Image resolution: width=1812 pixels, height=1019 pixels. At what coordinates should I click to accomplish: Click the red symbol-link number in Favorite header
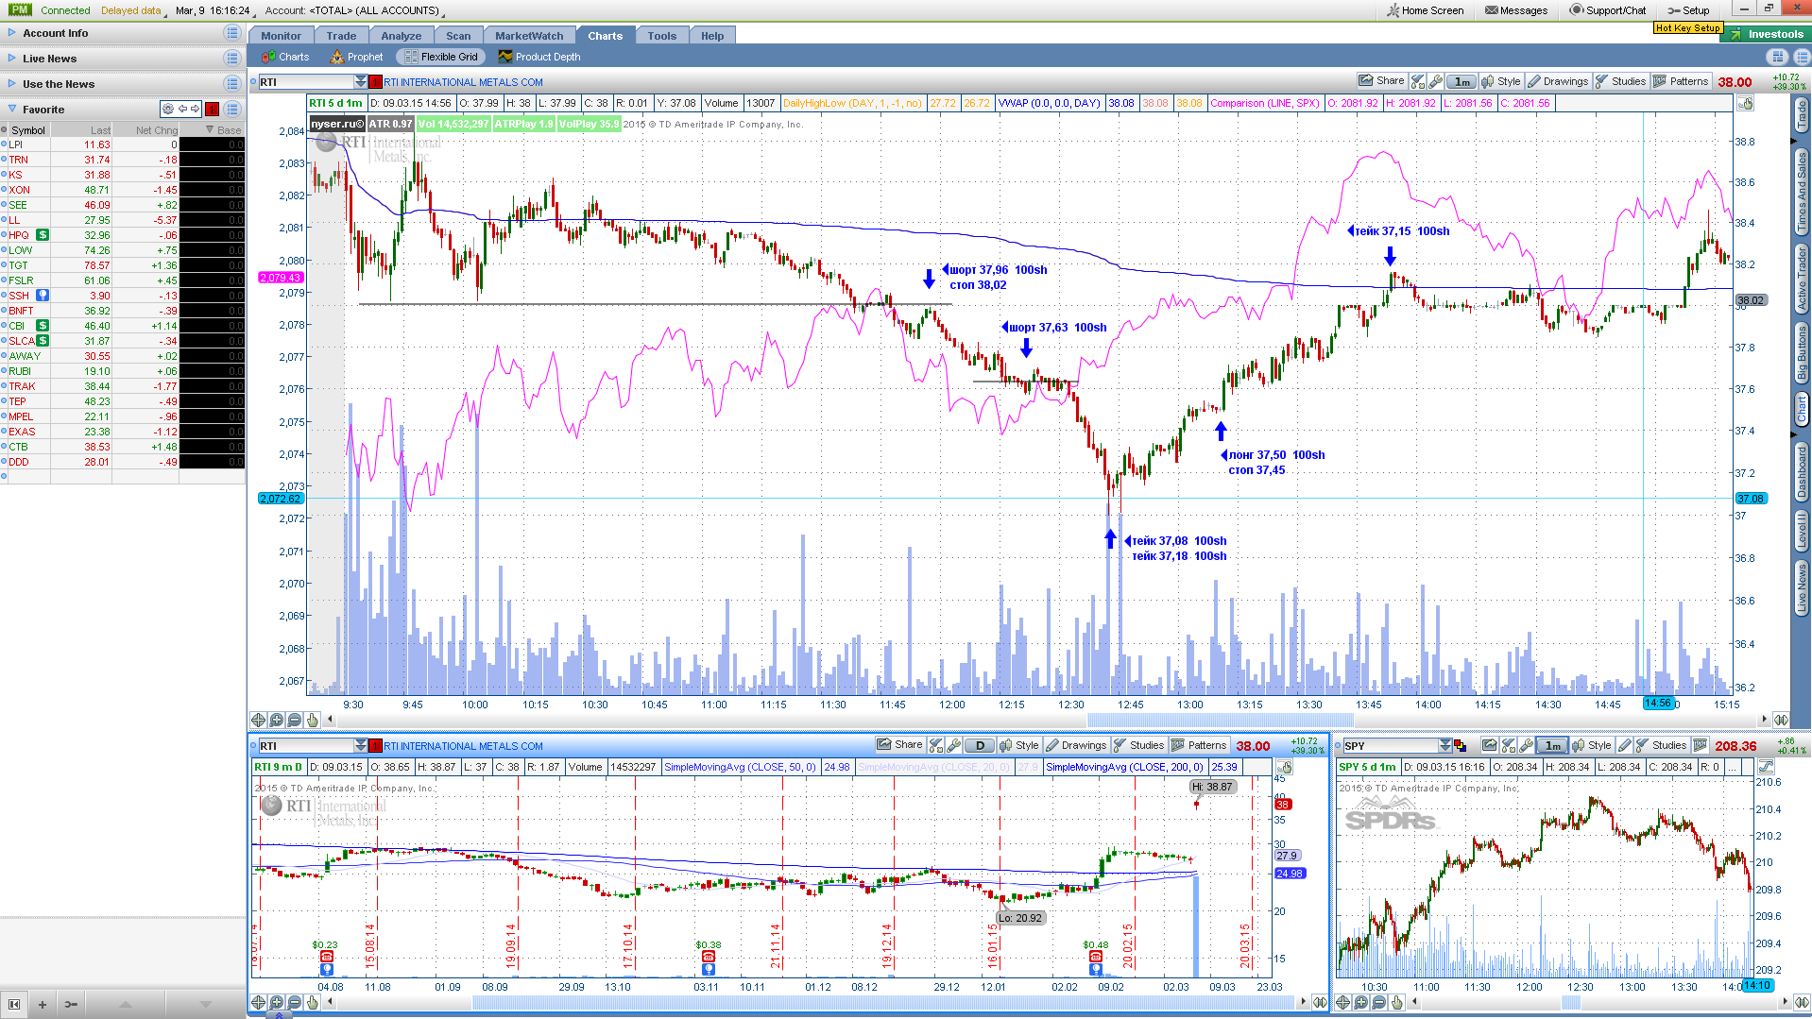tap(213, 110)
